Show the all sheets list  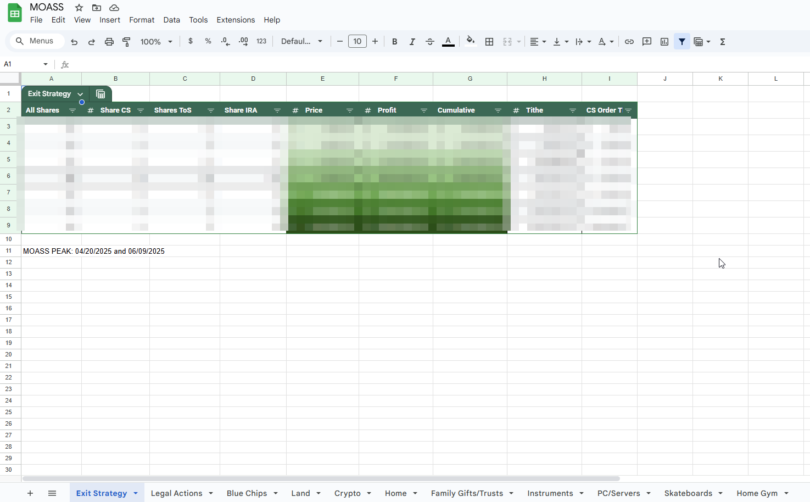pyautogui.click(x=52, y=493)
